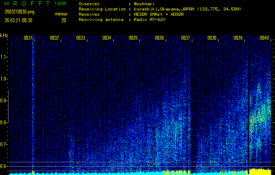275x175 pixels.
Task: Click the Receiving Location label
Action: pyautogui.click(x=102, y=9)
